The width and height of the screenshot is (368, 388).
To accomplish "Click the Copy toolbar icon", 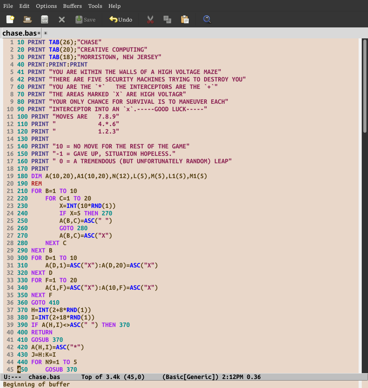I will (x=167, y=20).
